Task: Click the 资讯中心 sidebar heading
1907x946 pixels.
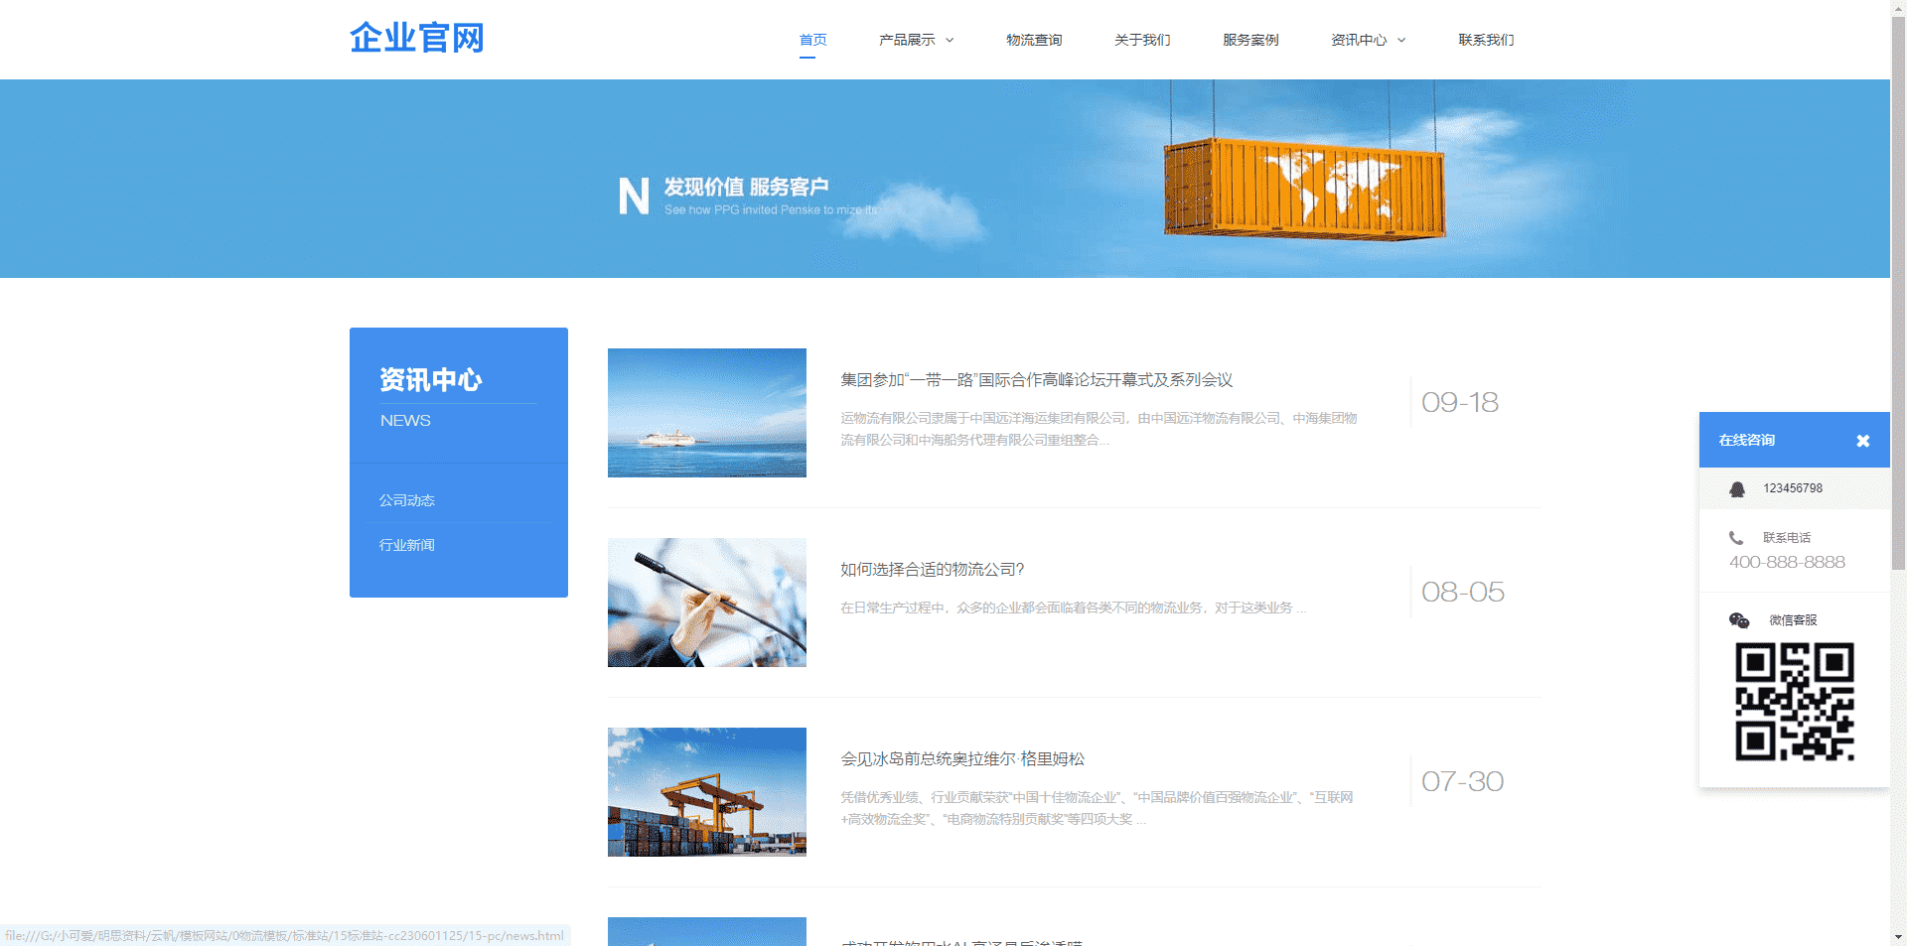Action: tap(431, 380)
